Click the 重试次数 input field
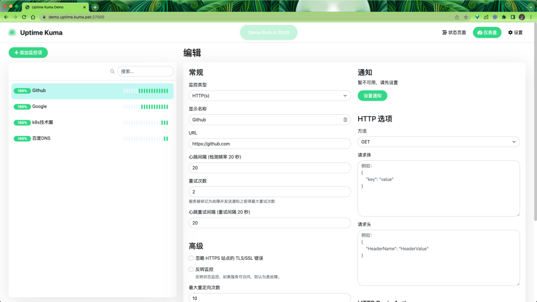The height and width of the screenshot is (302, 537). pos(270,192)
